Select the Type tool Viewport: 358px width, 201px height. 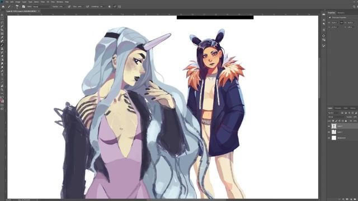[2, 75]
